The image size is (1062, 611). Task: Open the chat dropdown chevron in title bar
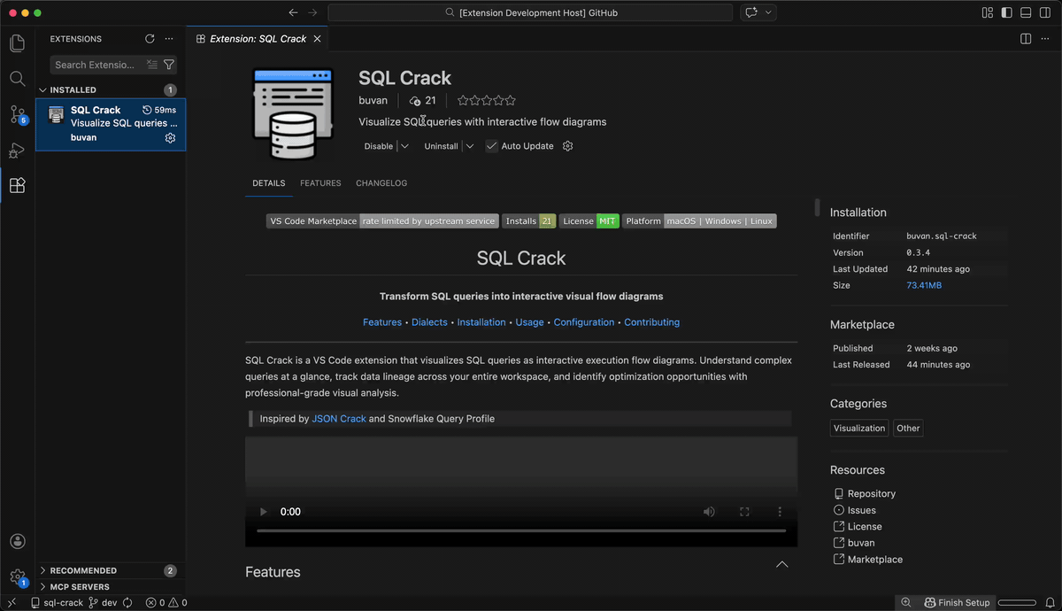[768, 12]
